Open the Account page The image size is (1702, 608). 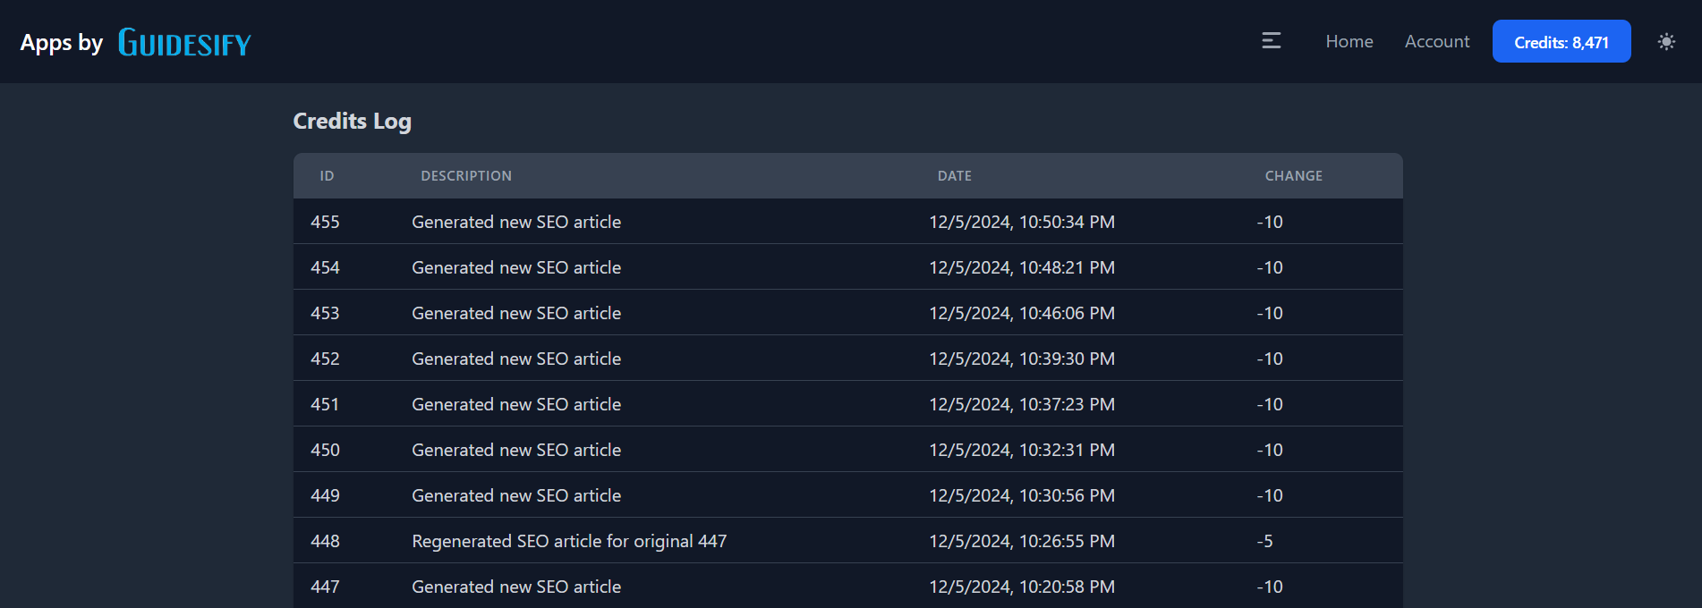point(1436,41)
